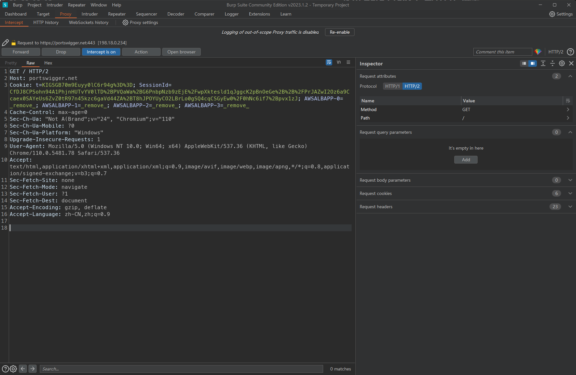Image resolution: width=576 pixels, height=375 pixels.
Task: Click the Name column header in attributes table
Action: click(x=410, y=101)
